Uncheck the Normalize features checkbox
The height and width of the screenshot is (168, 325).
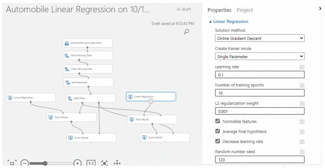(x=217, y=121)
